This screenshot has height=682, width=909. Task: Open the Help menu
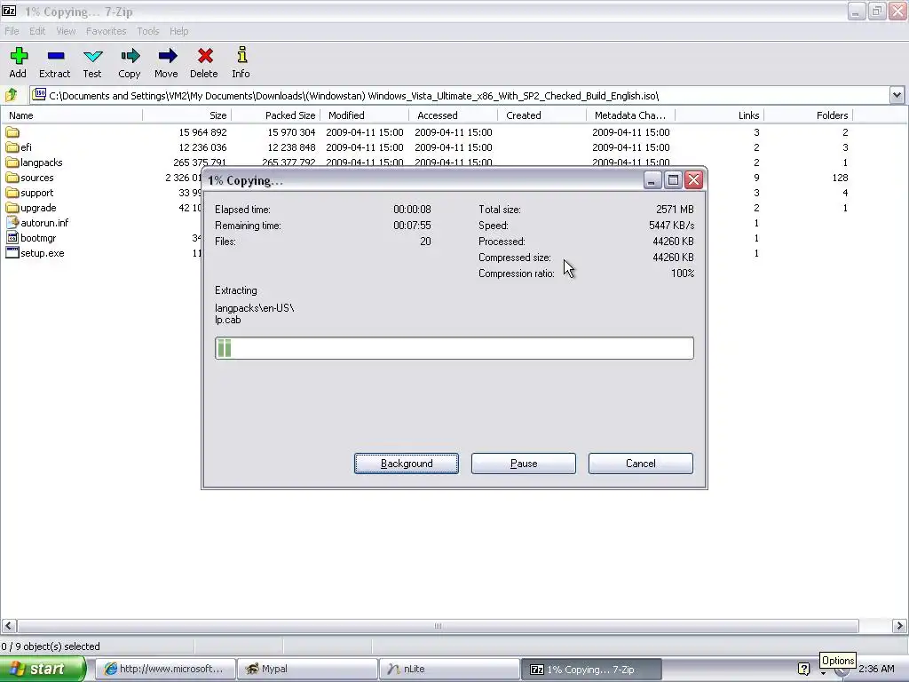(x=178, y=31)
